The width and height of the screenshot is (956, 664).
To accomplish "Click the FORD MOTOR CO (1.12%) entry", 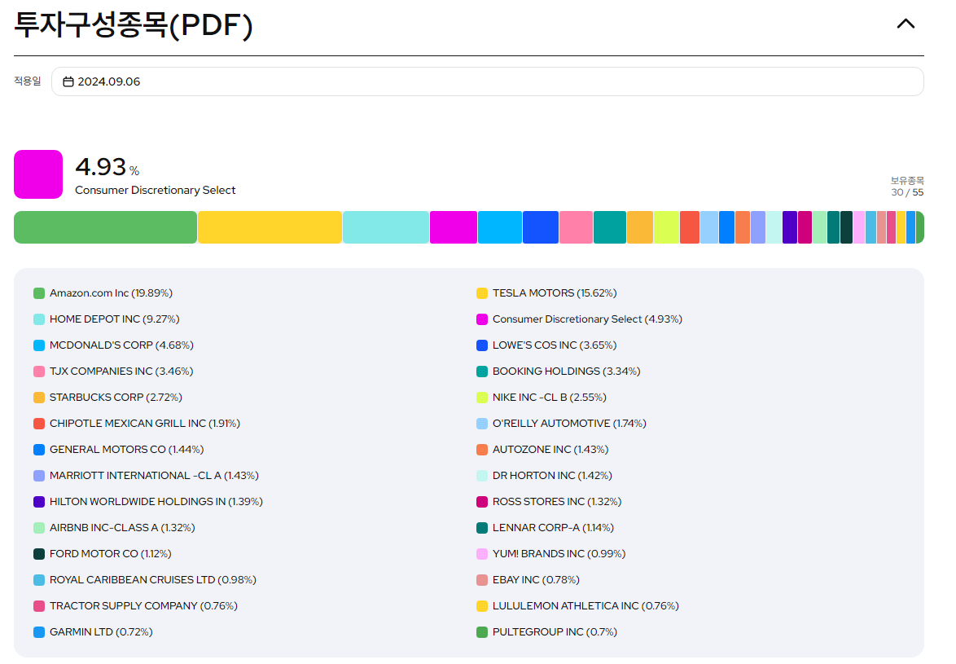I will (103, 554).
